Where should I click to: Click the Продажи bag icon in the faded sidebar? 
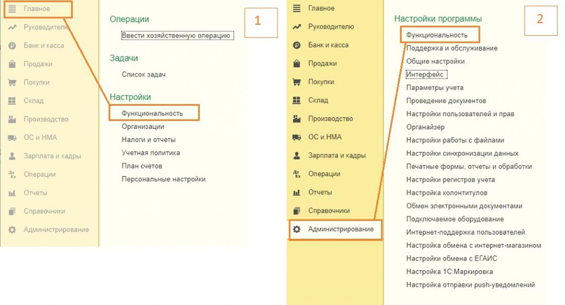[x=13, y=64]
